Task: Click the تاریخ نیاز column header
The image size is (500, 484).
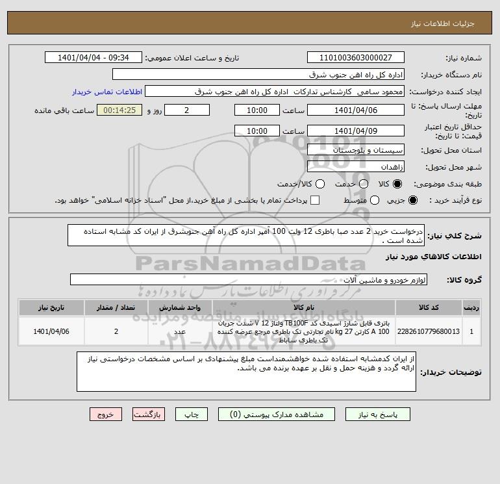Action: pos(51,307)
